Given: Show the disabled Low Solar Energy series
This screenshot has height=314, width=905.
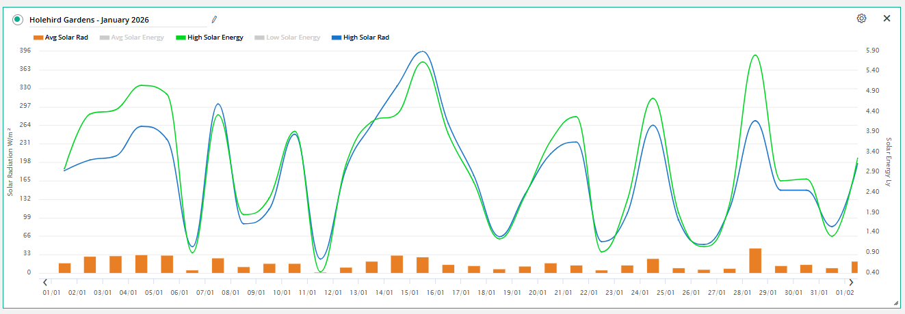Looking at the screenshot, I should tap(293, 38).
